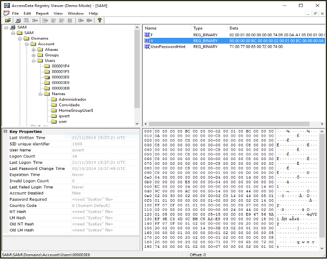Select the 000003EB user key
Viewport: 327px width, 259px height.
(x=60, y=88)
